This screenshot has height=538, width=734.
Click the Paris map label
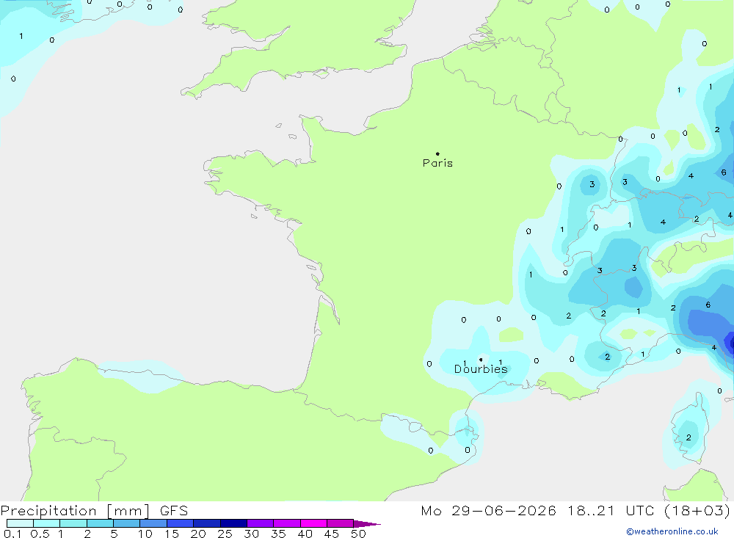(x=437, y=163)
